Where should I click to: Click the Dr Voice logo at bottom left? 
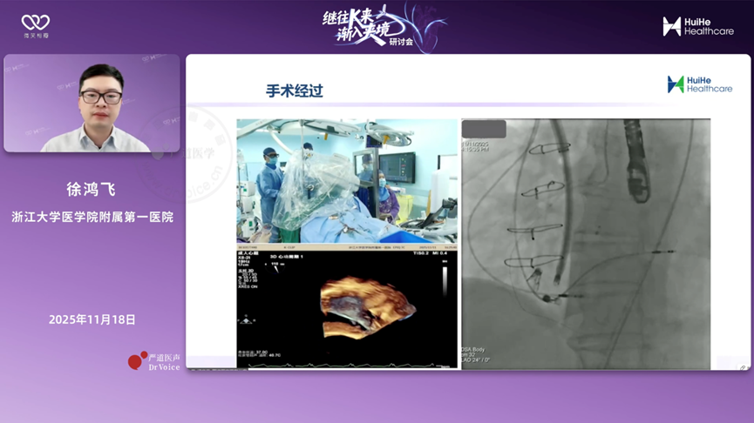click(x=153, y=362)
